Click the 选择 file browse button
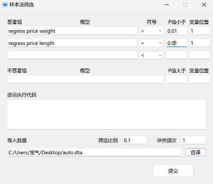 point(195,152)
